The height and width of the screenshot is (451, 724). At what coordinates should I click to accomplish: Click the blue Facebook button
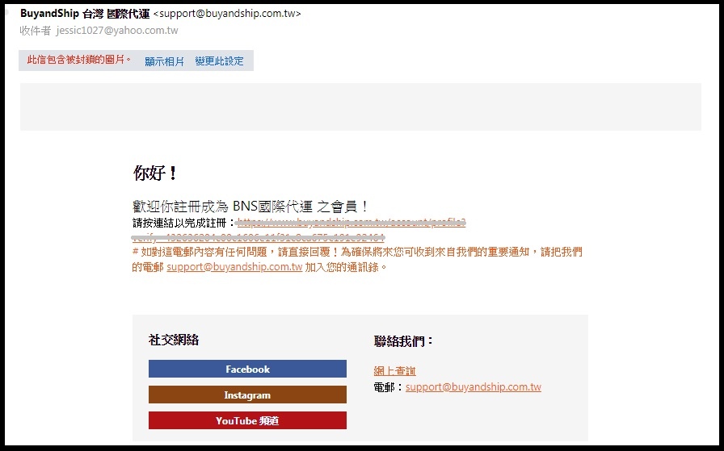click(x=247, y=369)
